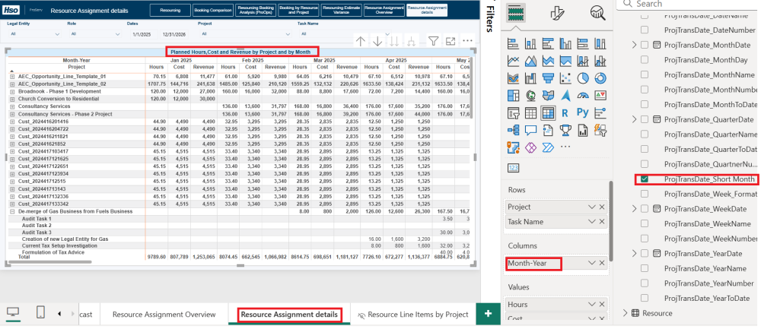Insert a Python visual
The image size is (761, 329).
[x=582, y=112]
